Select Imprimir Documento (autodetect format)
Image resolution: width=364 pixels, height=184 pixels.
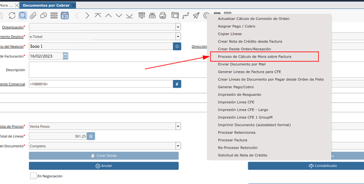tap(254, 125)
